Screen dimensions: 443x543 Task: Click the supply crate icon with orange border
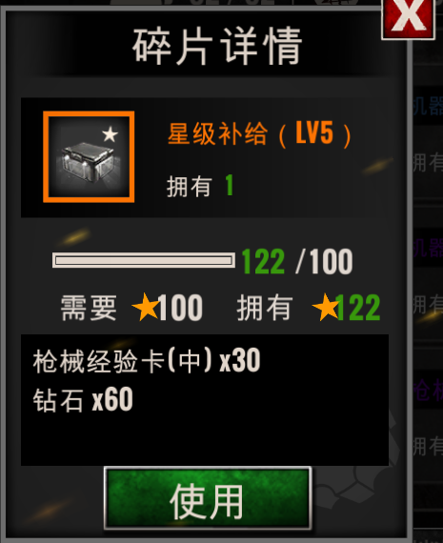tap(89, 156)
